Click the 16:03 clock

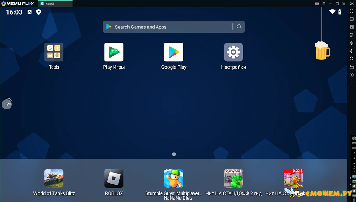(x=14, y=12)
